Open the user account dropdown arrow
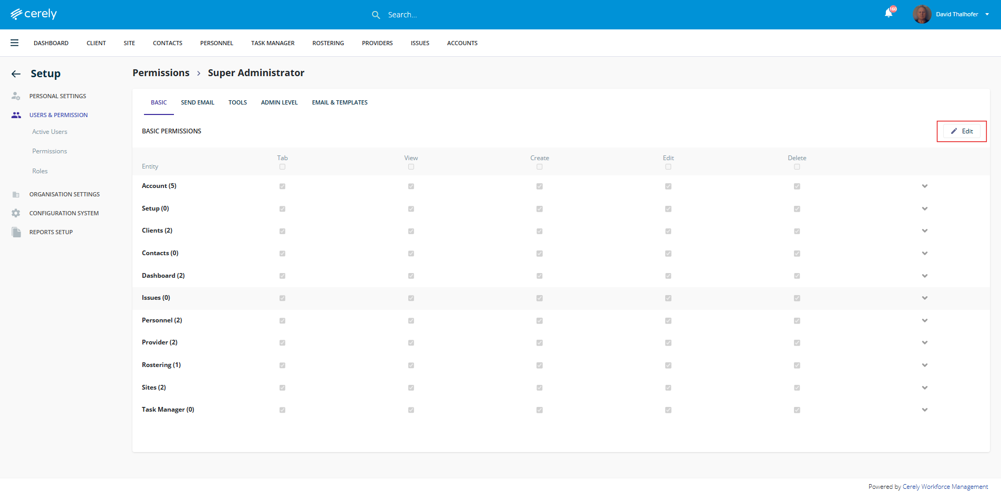Viewport: 1001px width, 492px height. pyautogui.click(x=987, y=15)
